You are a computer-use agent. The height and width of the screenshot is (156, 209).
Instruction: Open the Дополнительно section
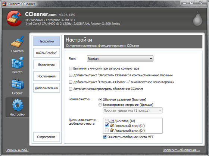point(47,88)
